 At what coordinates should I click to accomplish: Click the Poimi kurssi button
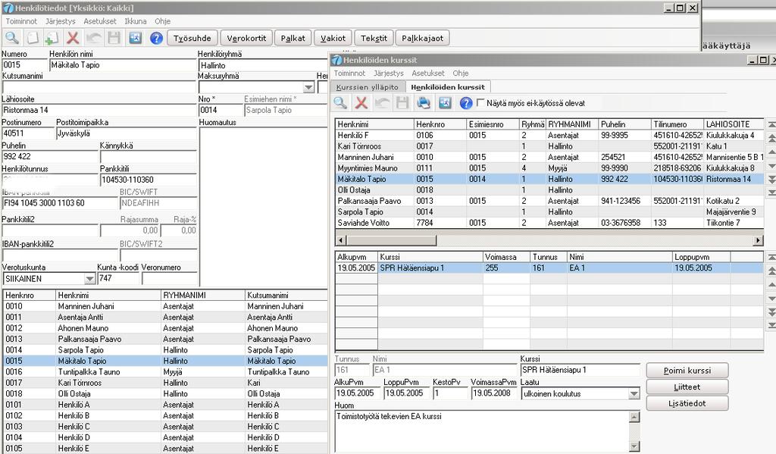tap(687, 371)
